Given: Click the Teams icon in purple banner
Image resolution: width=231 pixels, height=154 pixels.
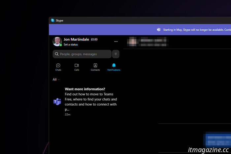Looking at the screenshot, I should 159,30.
